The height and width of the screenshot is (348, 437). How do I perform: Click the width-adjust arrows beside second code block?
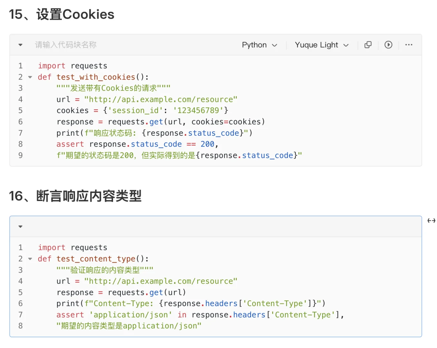click(431, 221)
